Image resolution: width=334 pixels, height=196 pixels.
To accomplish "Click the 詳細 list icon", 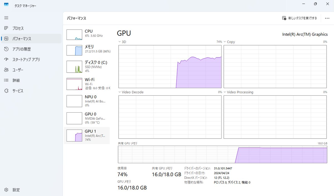I will [x=6, y=80].
